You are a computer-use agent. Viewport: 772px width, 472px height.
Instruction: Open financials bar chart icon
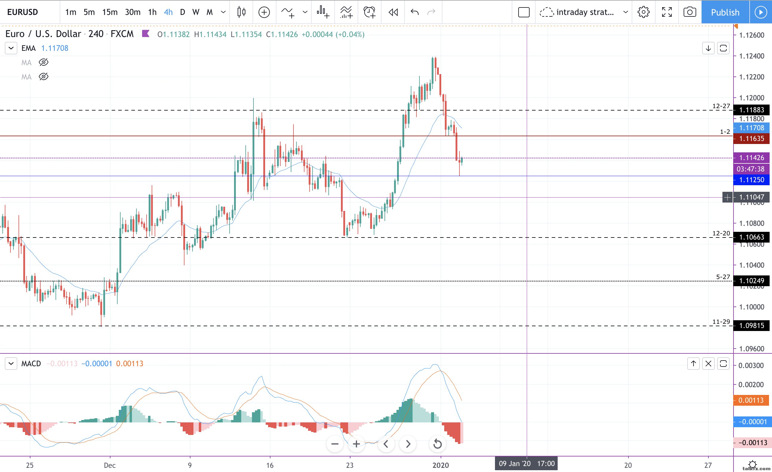(x=323, y=12)
